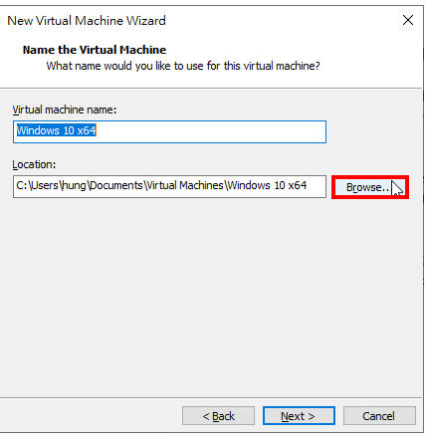Click the highlighted "Windows 10 x64" name text
This screenshot has height=441, width=425.
[57, 130]
